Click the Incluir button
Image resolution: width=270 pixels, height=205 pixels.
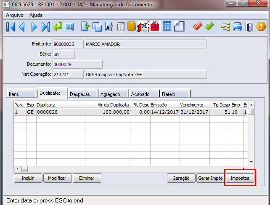(x=28, y=178)
